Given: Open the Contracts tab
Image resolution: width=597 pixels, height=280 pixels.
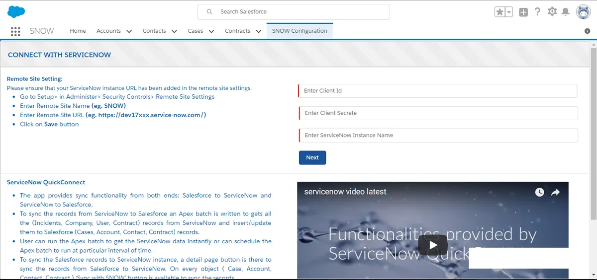Looking at the screenshot, I should point(238,31).
